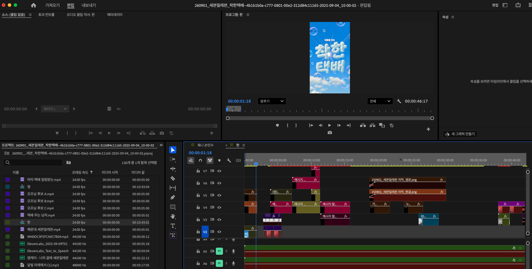Image resolution: width=532 pixels, height=269 pixels.
Task: Go to Home screen icon
Action: (x=34, y=5)
